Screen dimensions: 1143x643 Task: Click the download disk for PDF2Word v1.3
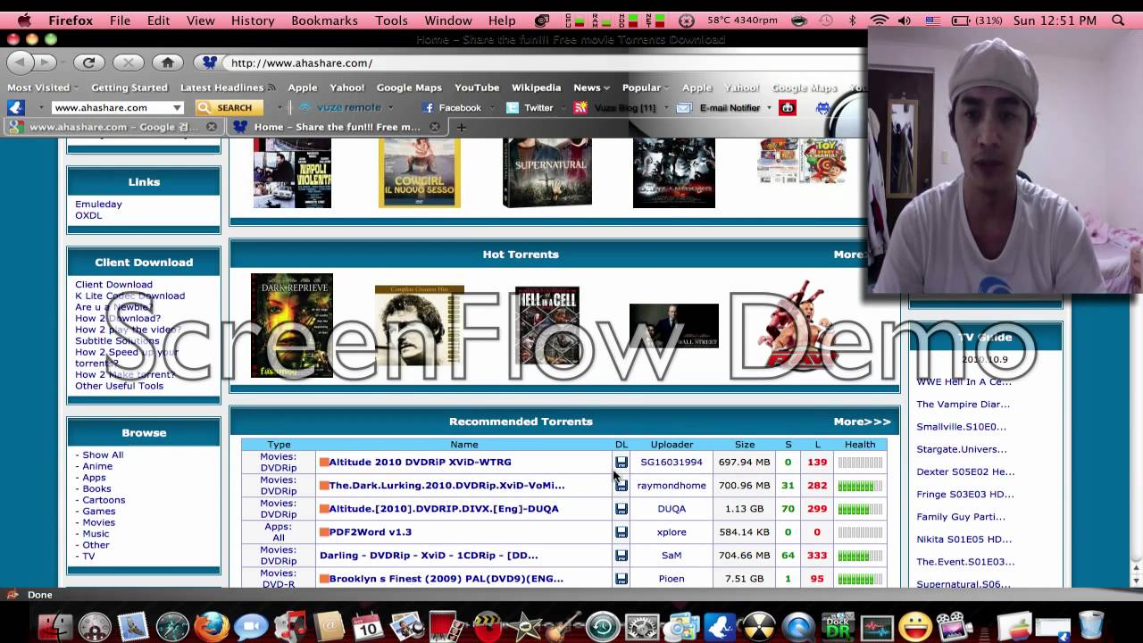click(x=622, y=532)
